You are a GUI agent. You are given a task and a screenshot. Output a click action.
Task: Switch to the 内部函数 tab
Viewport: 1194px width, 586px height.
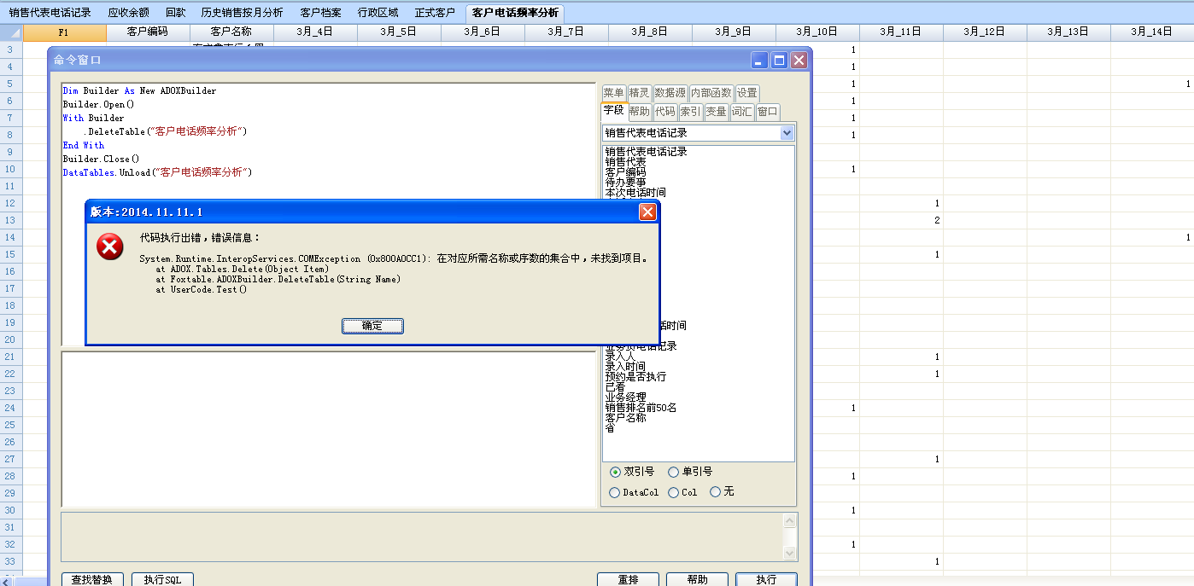click(711, 93)
